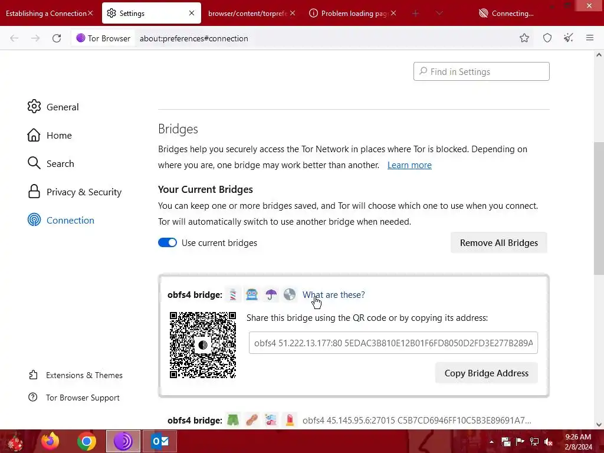Click the carp streamer emoji in second bridge
This screenshot has width=604, height=453.
pos(271,420)
